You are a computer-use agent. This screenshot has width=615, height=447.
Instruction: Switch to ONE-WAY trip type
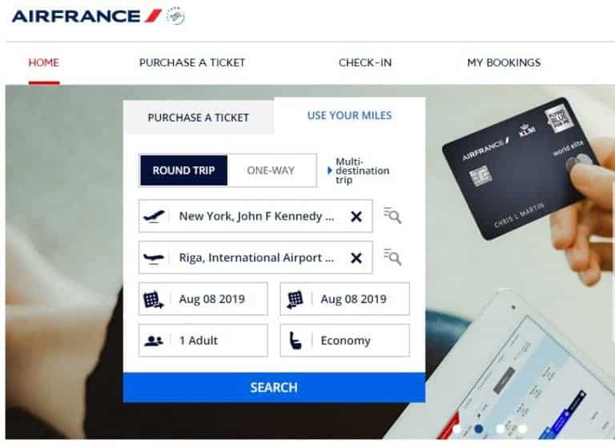(x=271, y=170)
